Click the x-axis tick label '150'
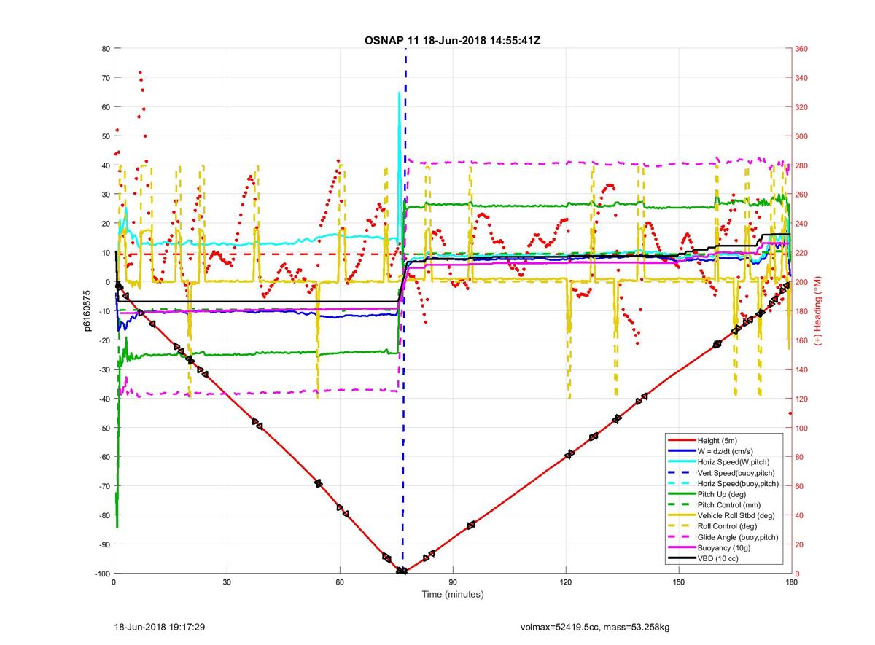 pos(679,582)
